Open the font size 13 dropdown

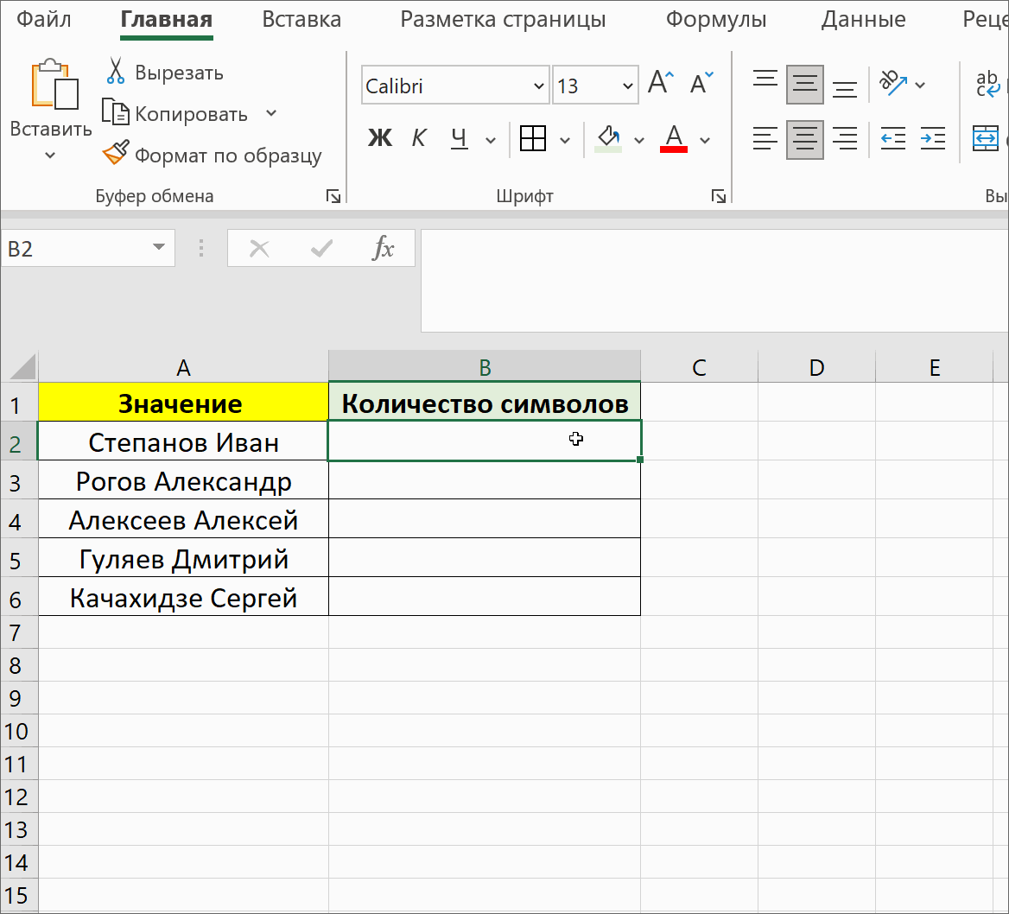pos(628,86)
